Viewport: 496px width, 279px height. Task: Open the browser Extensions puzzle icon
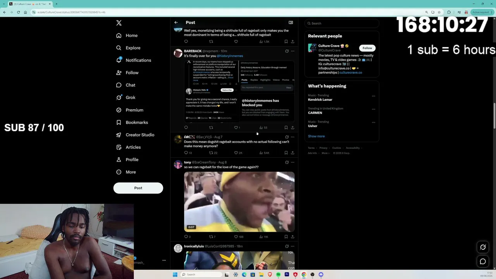(x=449, y=12)
